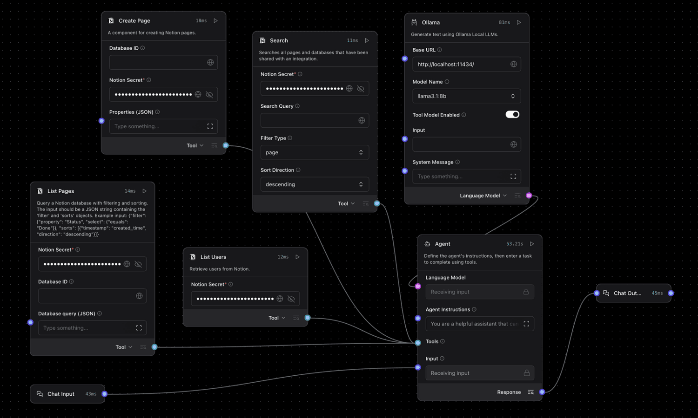
Task: Click the List Pages Database ID field
Action: 92,296
